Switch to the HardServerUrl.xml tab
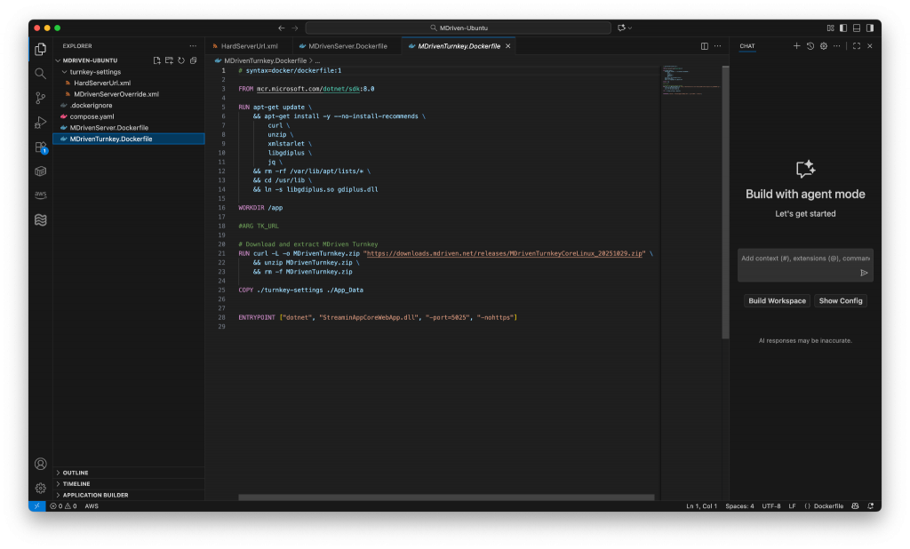The width and height of the screenshot is (910, 549). [x=249, y=46]
